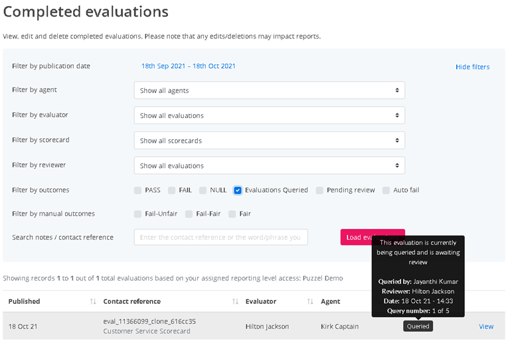Expand the Filter by evaluator dropdown
Viewport: 508px width, 345px height.
tap(269, 115)
